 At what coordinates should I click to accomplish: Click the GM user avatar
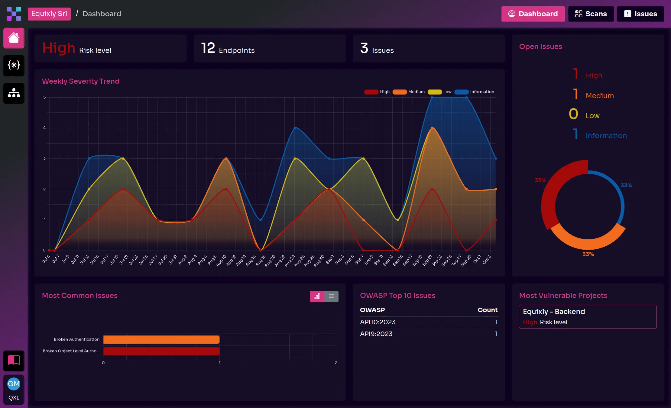point(14,384)
